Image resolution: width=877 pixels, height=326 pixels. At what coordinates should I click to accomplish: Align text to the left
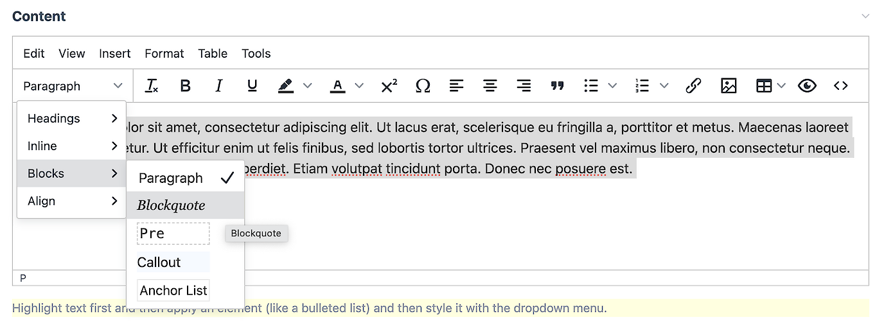[x=456, y=86]
